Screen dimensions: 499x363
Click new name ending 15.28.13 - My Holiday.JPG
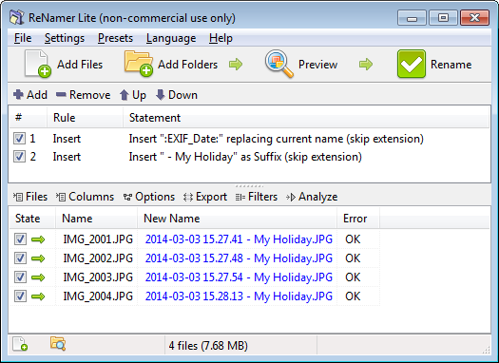[x=239, y=296]
